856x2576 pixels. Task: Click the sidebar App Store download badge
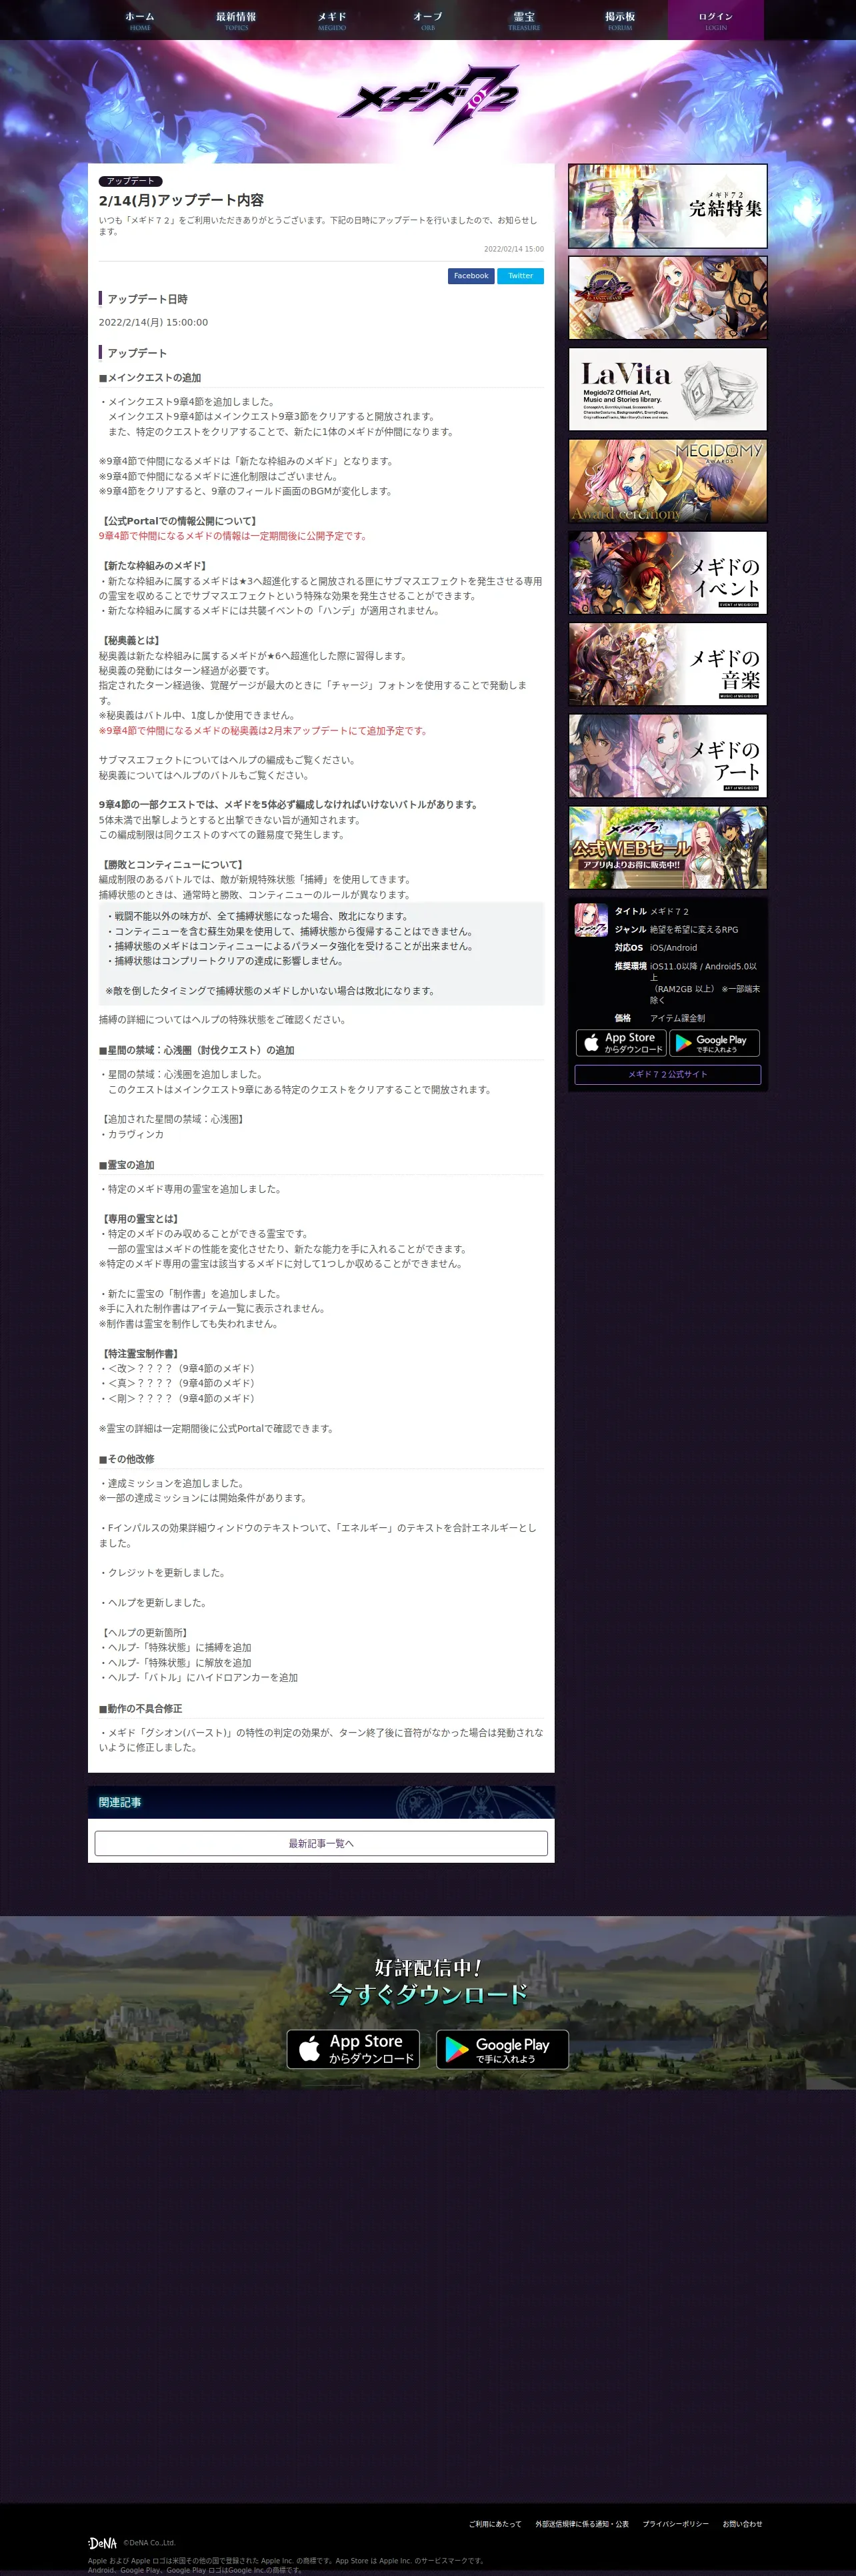pyautogui.click(x=620, y=1043)
